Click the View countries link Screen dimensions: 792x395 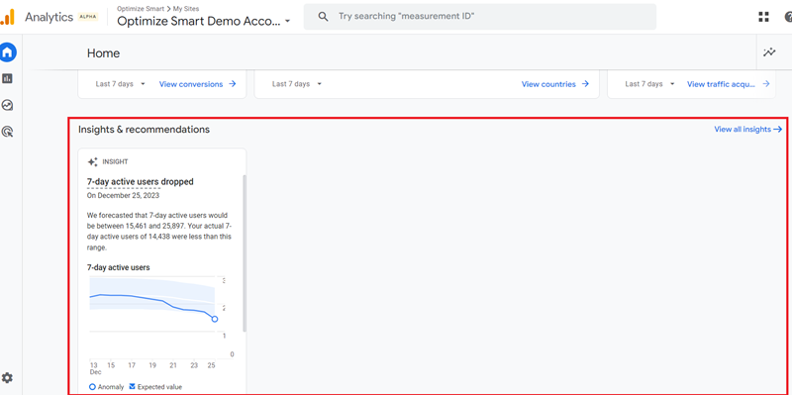click(x=548, y=84)
